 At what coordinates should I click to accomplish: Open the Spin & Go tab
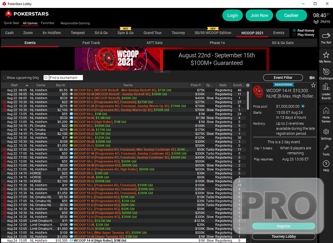click(126, 33)
